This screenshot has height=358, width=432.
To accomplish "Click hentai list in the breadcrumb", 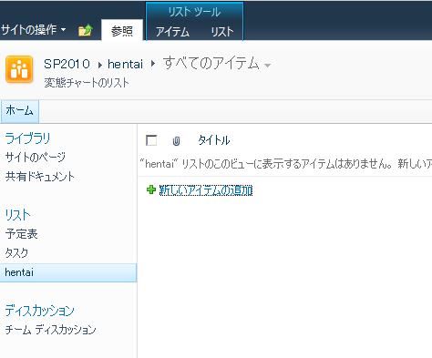I will 125,64.
